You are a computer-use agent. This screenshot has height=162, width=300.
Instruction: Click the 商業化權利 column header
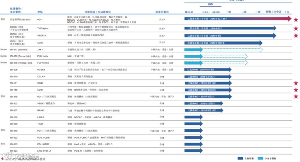(x=162, y=12)
